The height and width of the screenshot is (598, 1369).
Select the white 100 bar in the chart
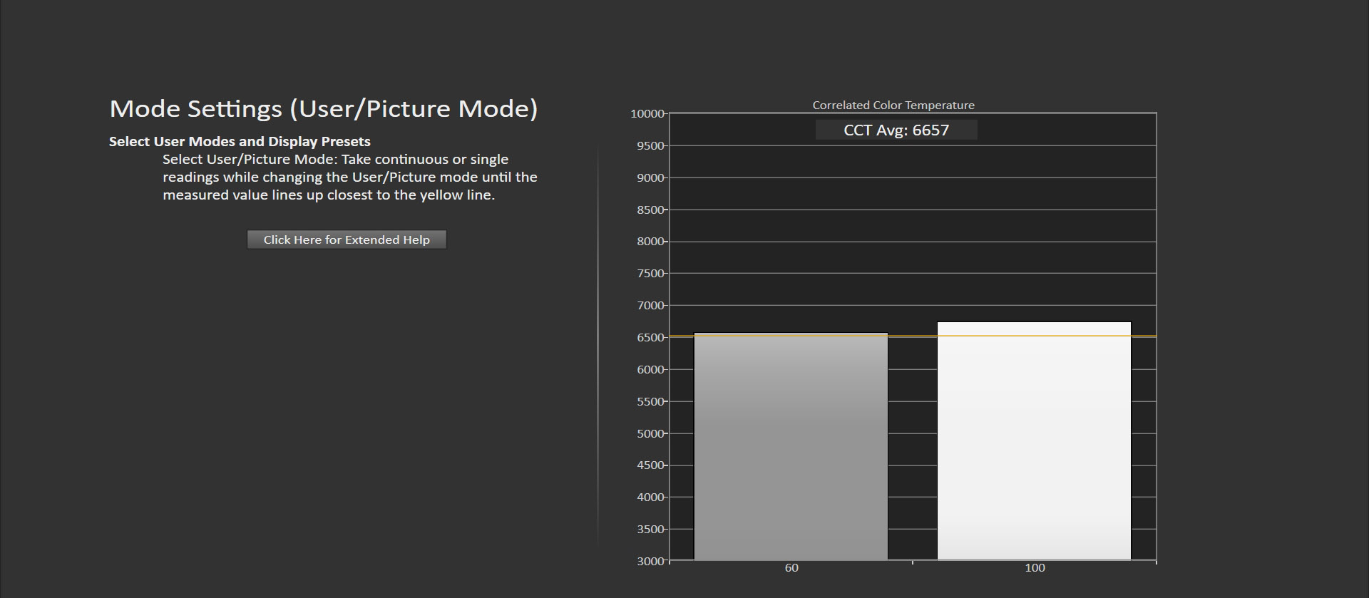pos(1034,440)
